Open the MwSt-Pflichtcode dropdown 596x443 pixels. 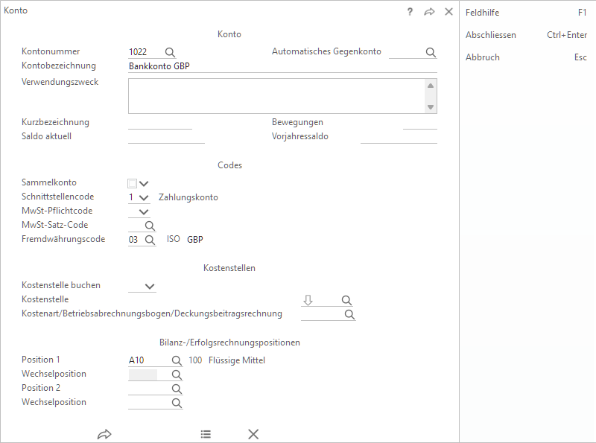(x=145, y=211)
